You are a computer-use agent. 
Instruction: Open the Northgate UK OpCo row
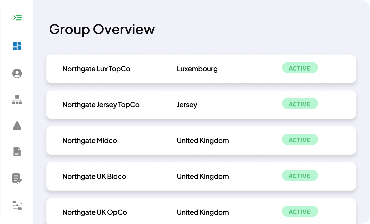201,211
